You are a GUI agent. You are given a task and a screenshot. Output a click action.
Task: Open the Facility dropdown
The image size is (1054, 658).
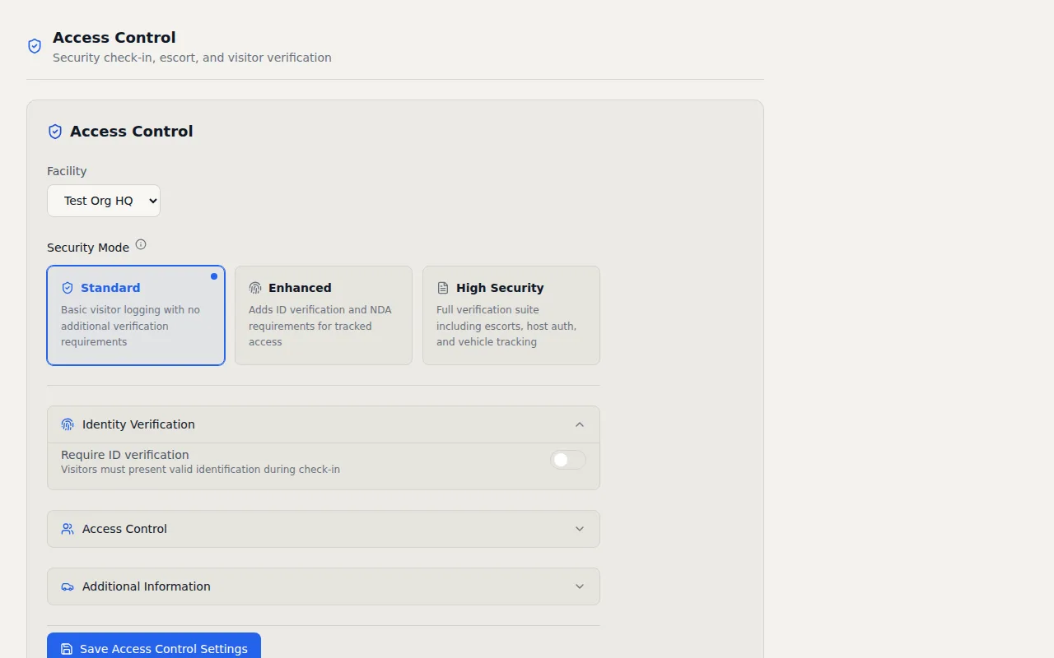[x=104, y=200]
